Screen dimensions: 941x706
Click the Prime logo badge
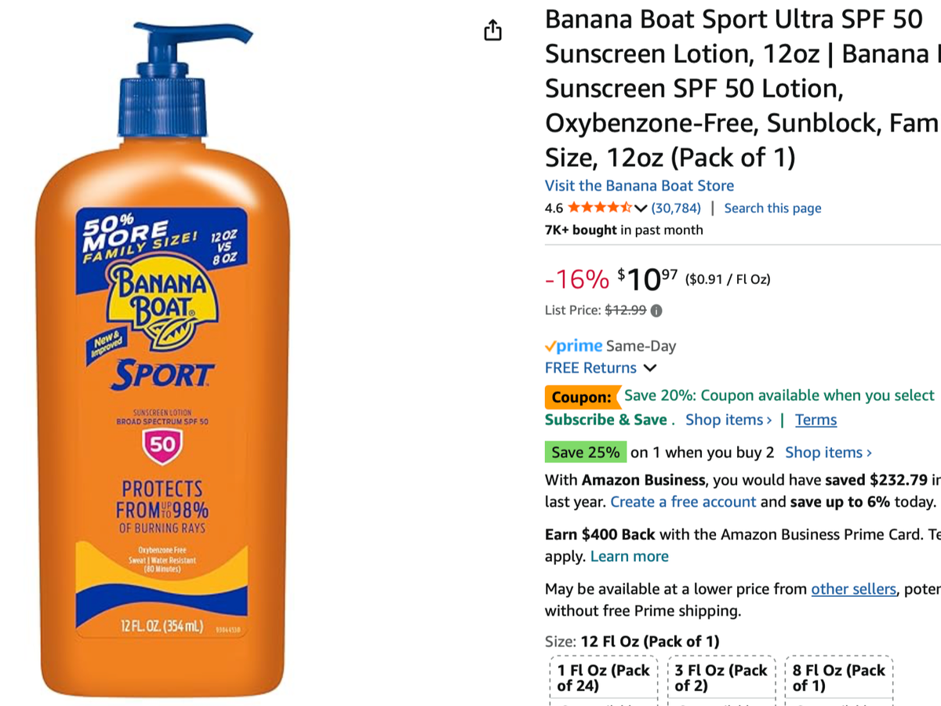tap(574, 346)
